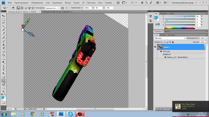Viewport: 209px width, 117px height.
Task: Hide the Ebene 1 layer
Action: tap(155, 47)
